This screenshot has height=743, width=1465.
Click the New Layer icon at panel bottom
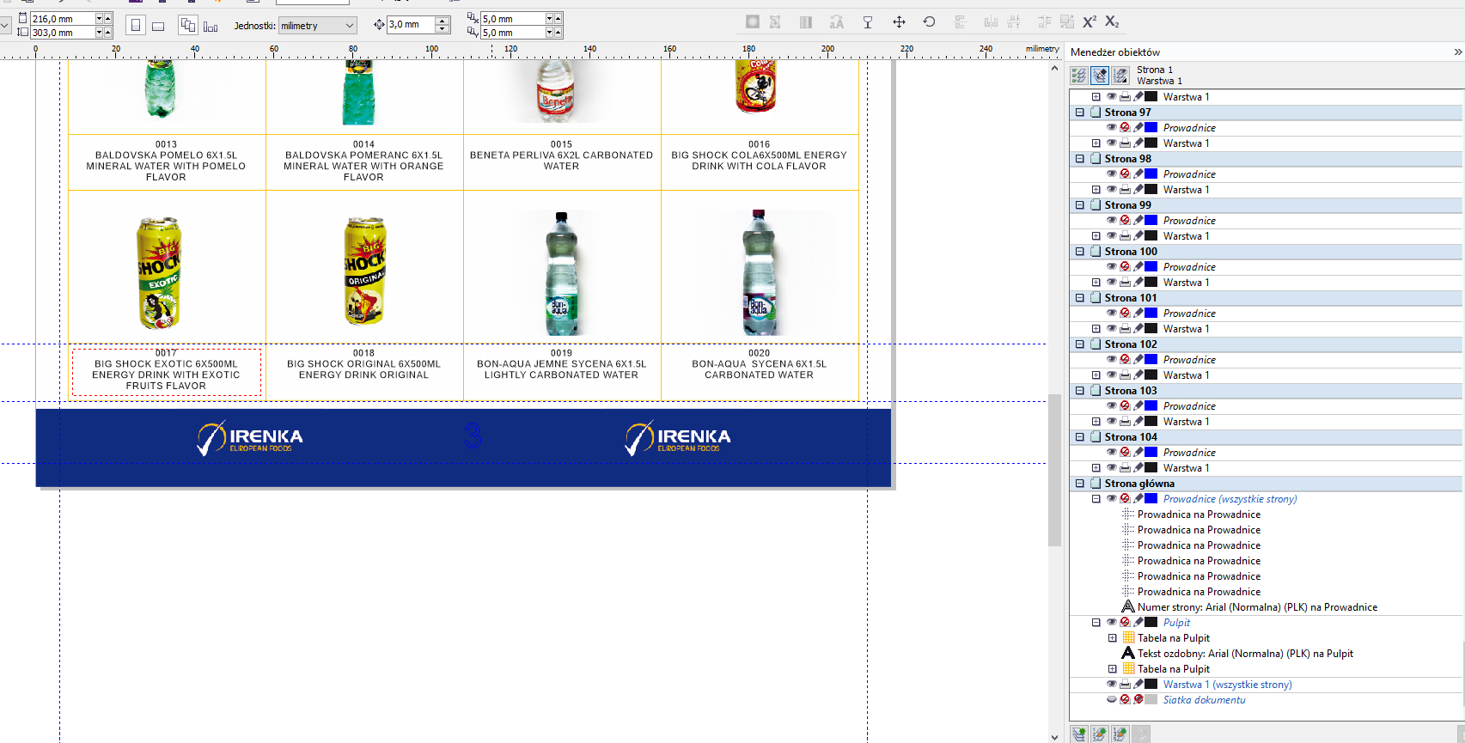1079,734
